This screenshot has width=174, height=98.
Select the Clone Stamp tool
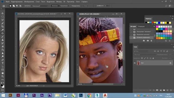2,40
